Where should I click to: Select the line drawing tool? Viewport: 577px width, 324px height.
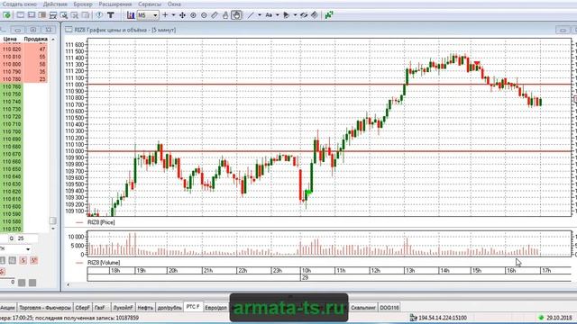pos(251,15)
